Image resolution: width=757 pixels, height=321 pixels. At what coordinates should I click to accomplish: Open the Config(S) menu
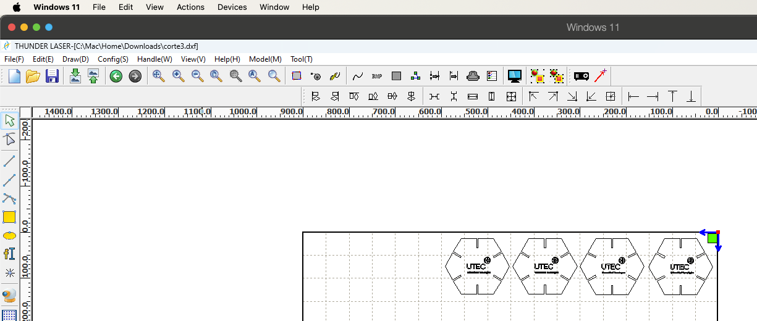[x=113, y=59]
